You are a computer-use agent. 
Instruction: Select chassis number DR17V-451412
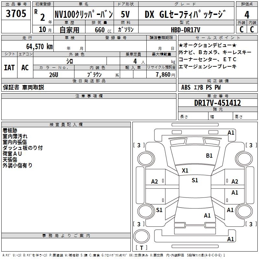[218, 103]
